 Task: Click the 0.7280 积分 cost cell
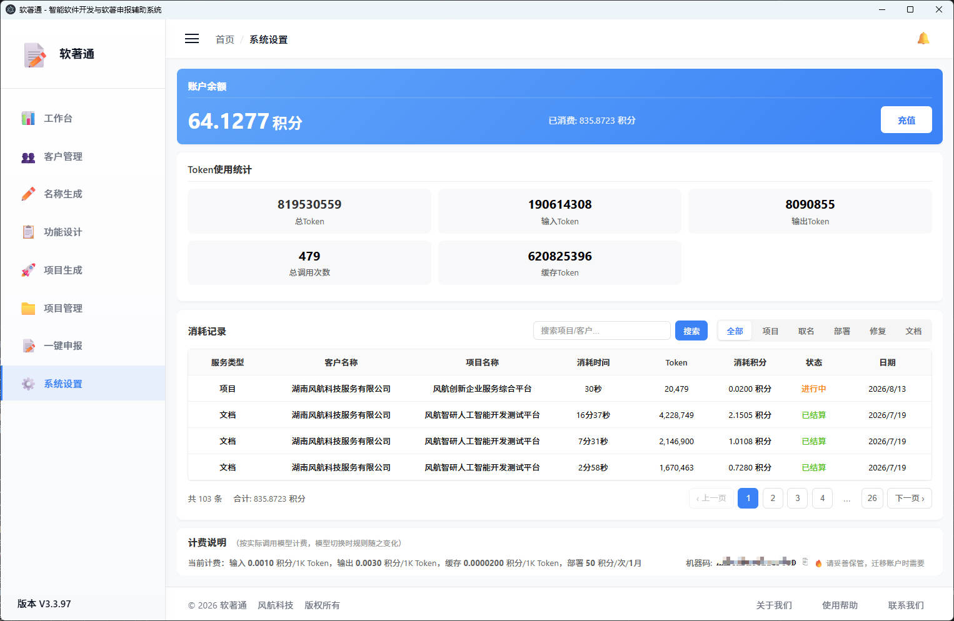[x=750, y=467]
